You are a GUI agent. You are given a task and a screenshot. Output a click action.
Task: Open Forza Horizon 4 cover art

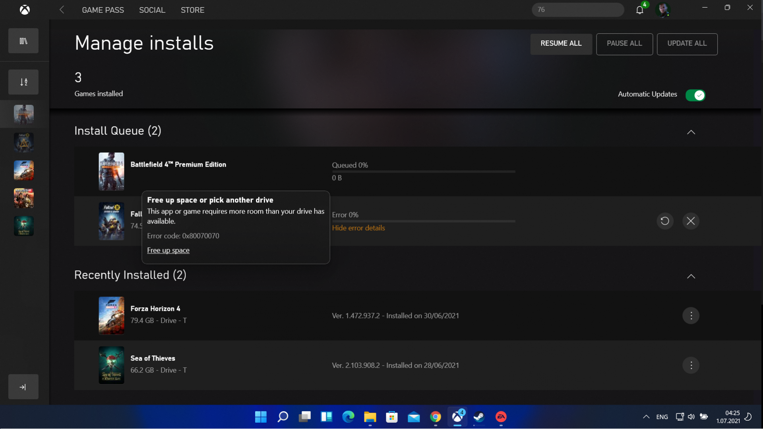(111, 316)
